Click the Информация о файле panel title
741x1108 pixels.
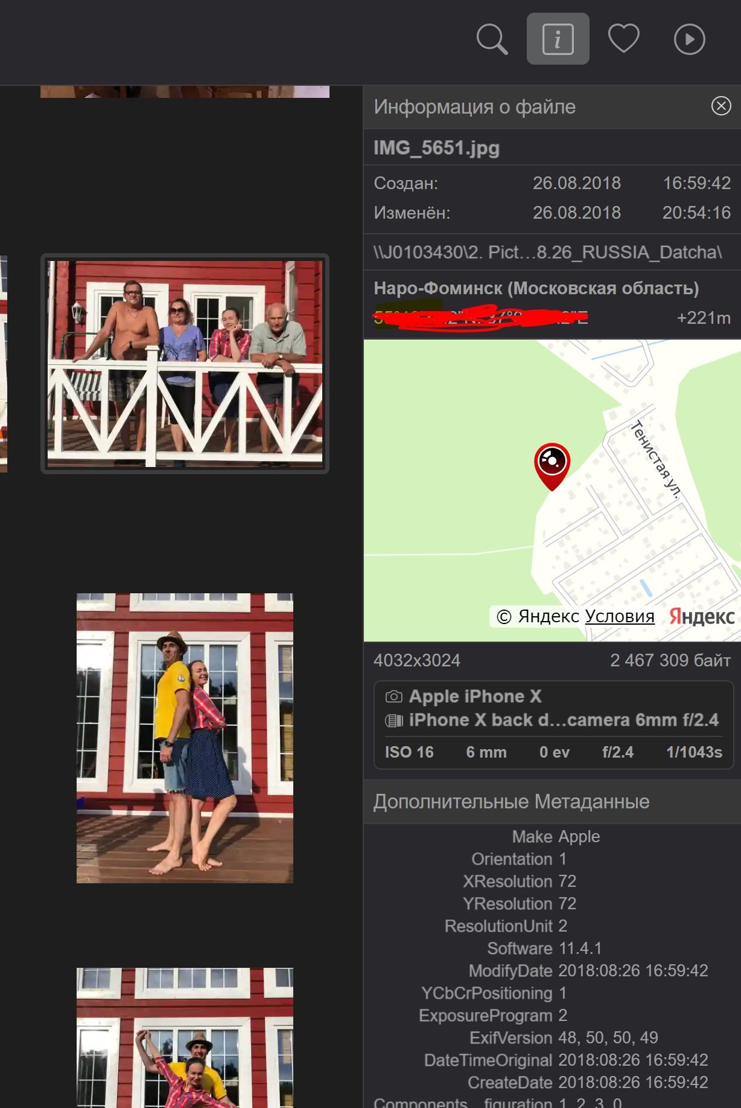coord(475,107)
